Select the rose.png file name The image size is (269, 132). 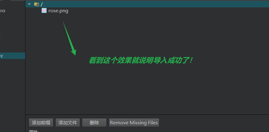point(58,11)
